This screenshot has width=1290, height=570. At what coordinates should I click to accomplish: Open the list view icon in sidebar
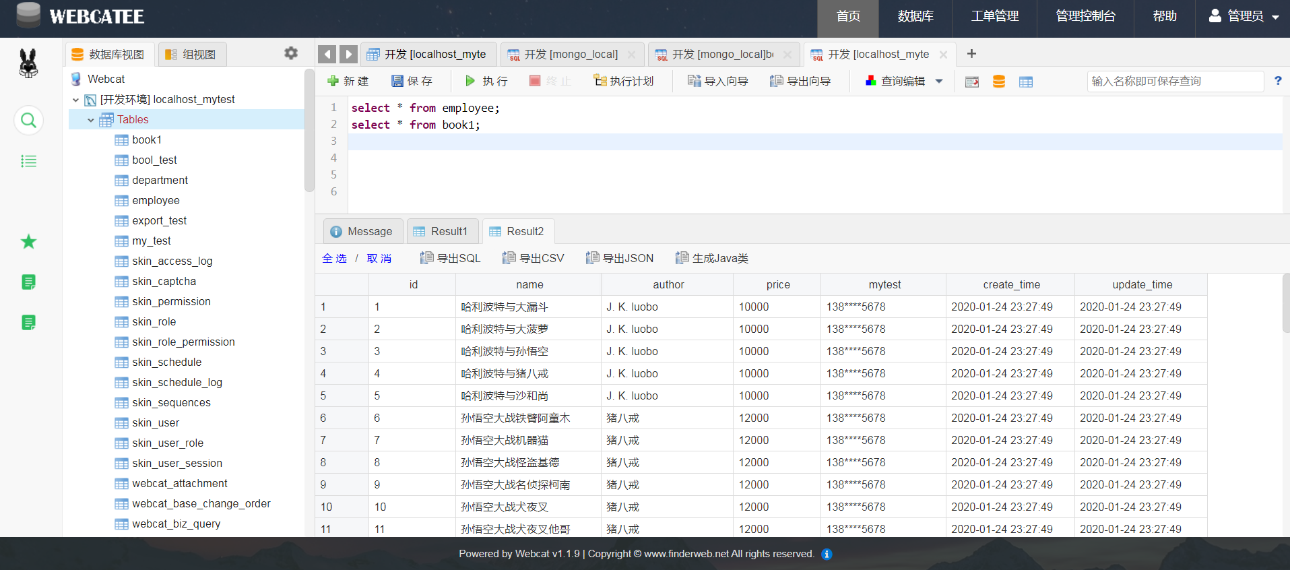[x=28, y=161]
